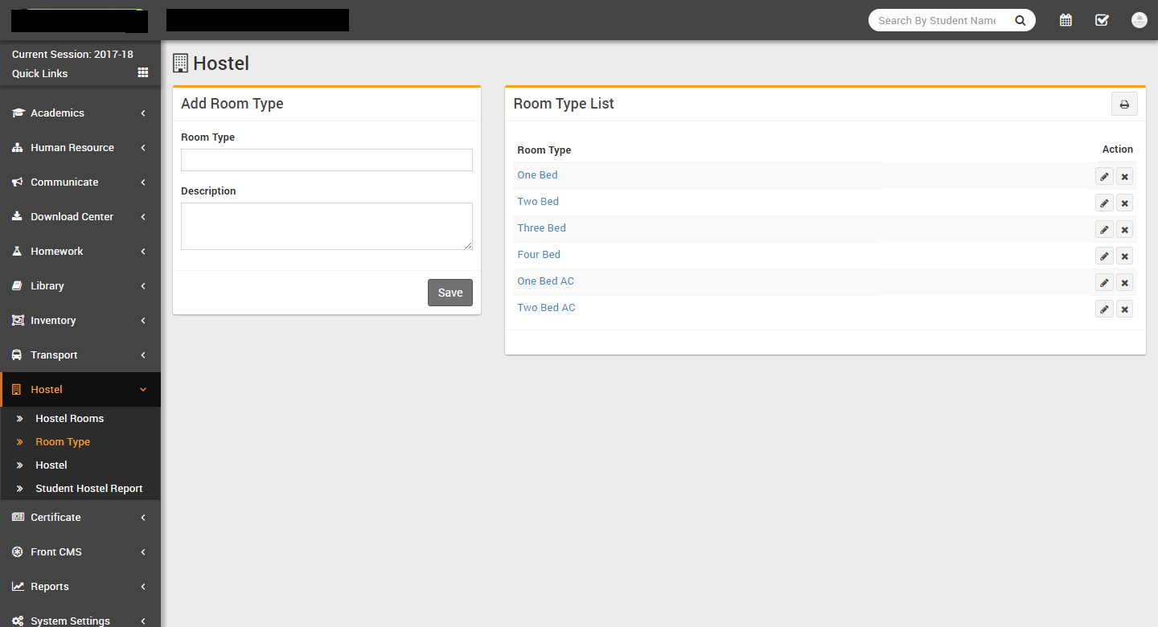Go to Student Hostel Report
The height and width of the screenshot is (627, 1158).
pyautogui.click(x=88, y=489)
